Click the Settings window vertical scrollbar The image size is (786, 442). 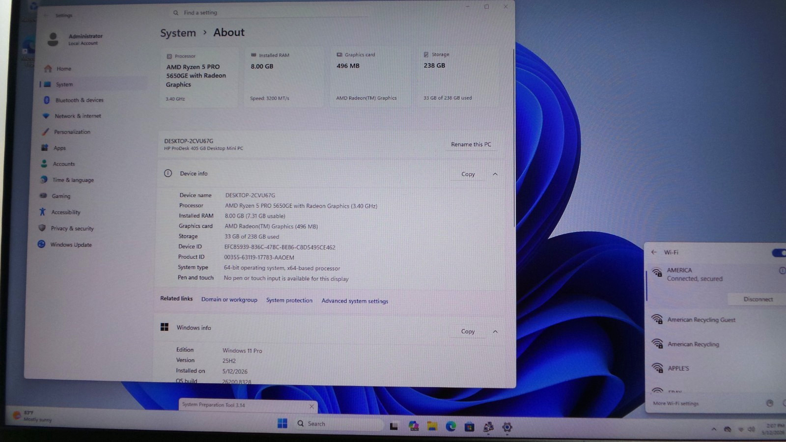pos(514,138)
